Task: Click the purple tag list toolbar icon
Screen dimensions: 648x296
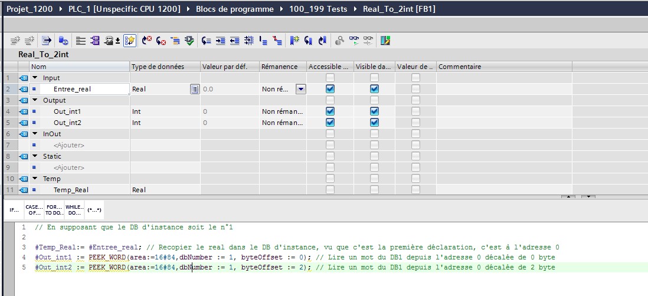Action: tap(95, 41)
